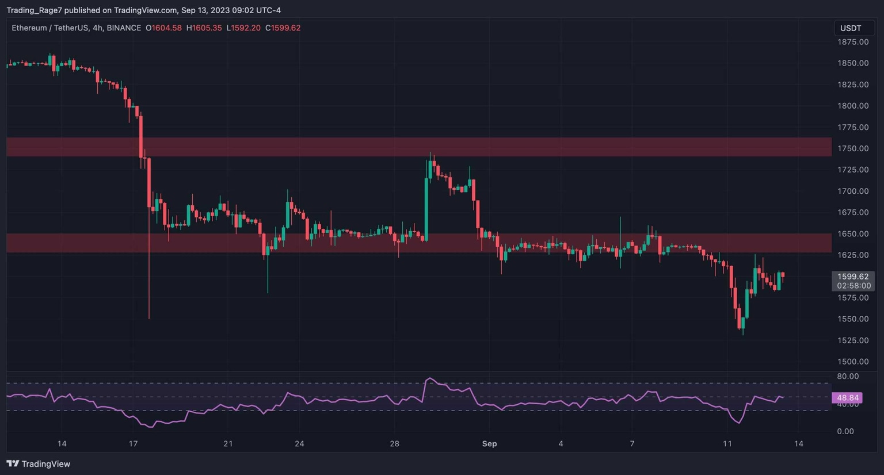Click the 1750.00 price axis label
This screenshot has width=884, height=475.
tap(853, 148)
